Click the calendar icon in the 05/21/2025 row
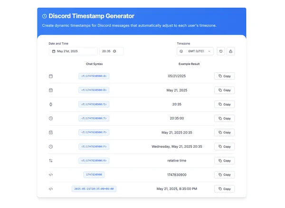 click(x=51, y=76)
